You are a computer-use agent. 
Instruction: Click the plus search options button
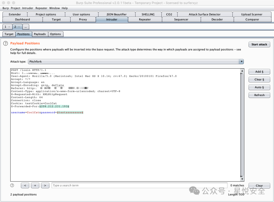click(x=35, y=185)
